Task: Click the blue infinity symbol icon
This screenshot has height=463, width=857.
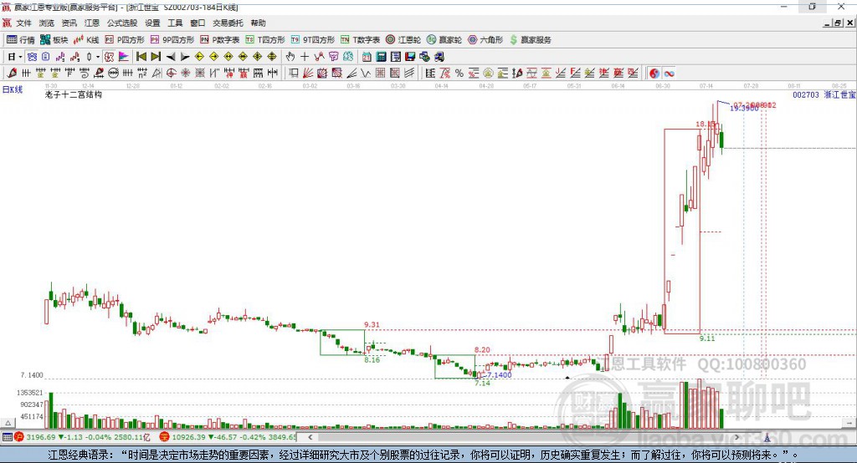Action: 670,73
